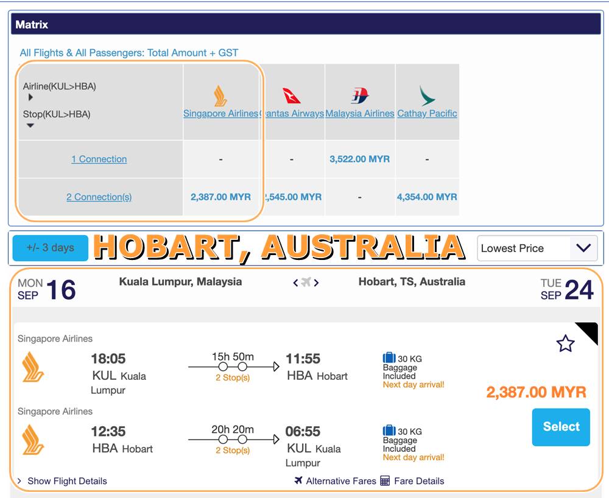
Task: Click the Matrix panel header
Action: click(x=306, y=24)
